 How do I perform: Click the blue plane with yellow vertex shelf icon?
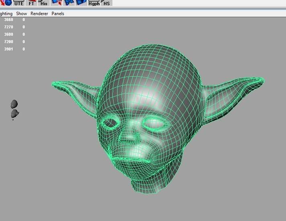coord(69,3)
